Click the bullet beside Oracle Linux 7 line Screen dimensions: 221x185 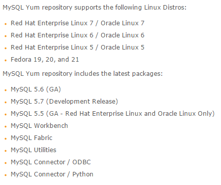coord(6,24)
